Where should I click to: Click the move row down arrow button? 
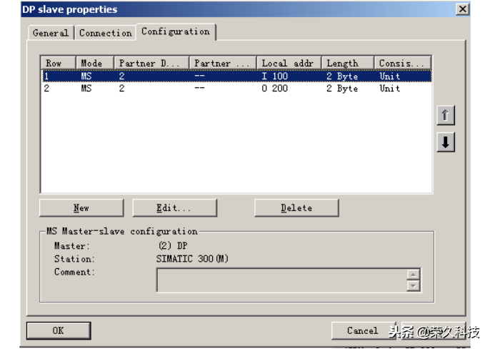click(x=446, y=142)
